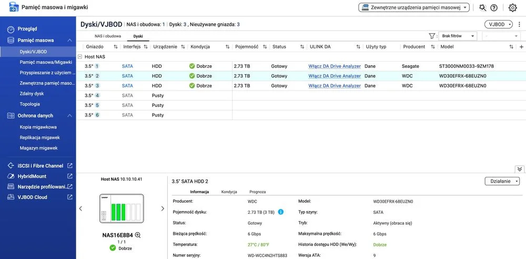Open external link icon next to VJBOD Cloud
Image resolution: width=526 pixels, height=259 pixels.
(70, 197)
